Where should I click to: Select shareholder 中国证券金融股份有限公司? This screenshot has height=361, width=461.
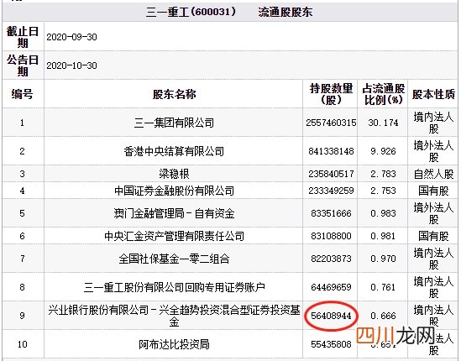pos(174,191)
